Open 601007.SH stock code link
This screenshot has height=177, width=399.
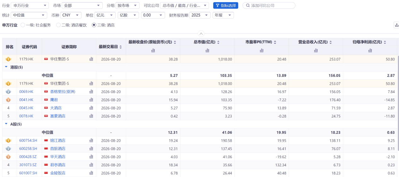click(x=28, y=173)
